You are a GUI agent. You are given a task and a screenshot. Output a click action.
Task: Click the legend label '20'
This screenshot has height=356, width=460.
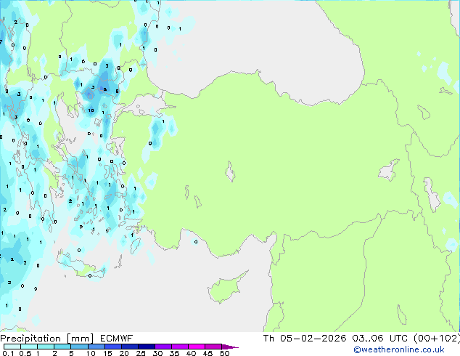[x=124, y=353]
